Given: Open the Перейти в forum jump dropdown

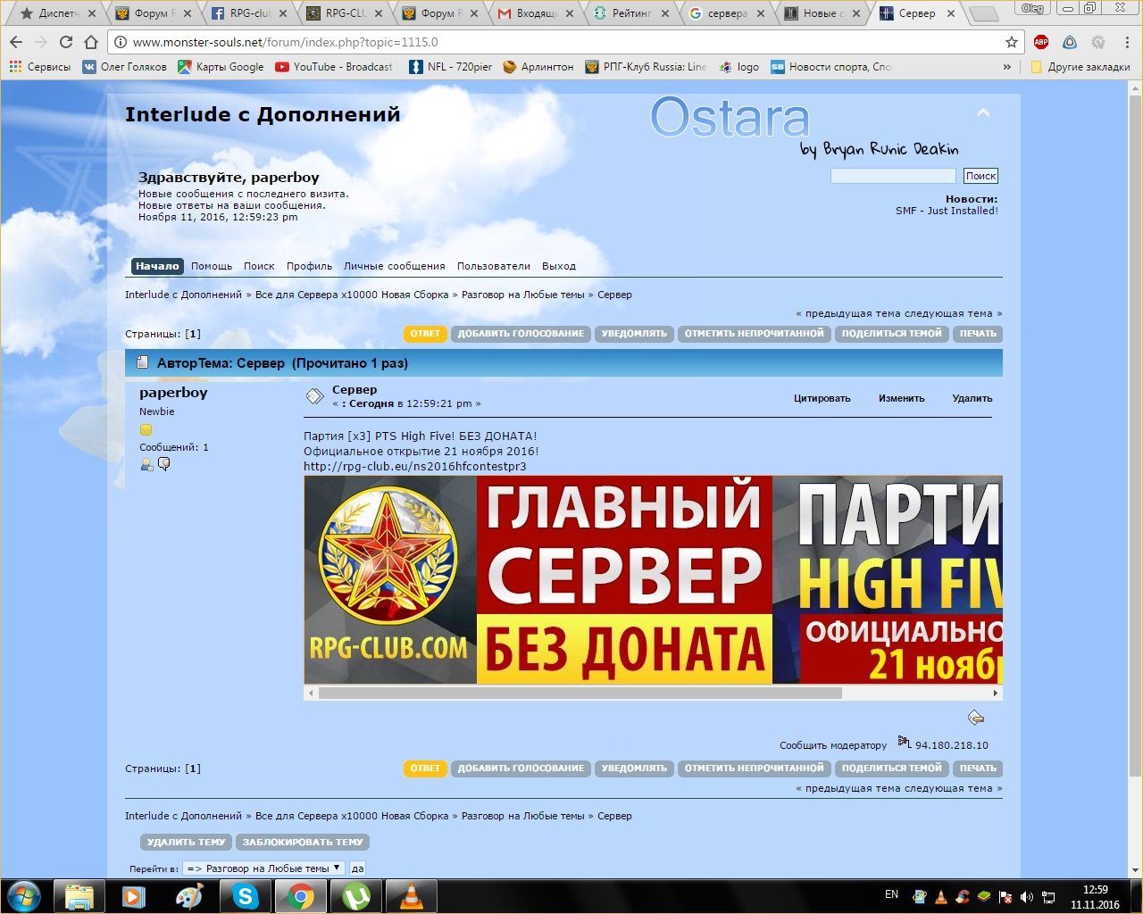Looking at the screenshot, I should pos(263,868).
